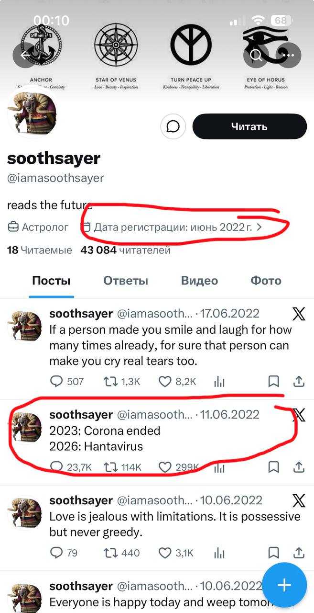Viewport: 314px width, 613px height.
Task: Repost the Hantavirus post showing 114K
Action: point(123,467)
